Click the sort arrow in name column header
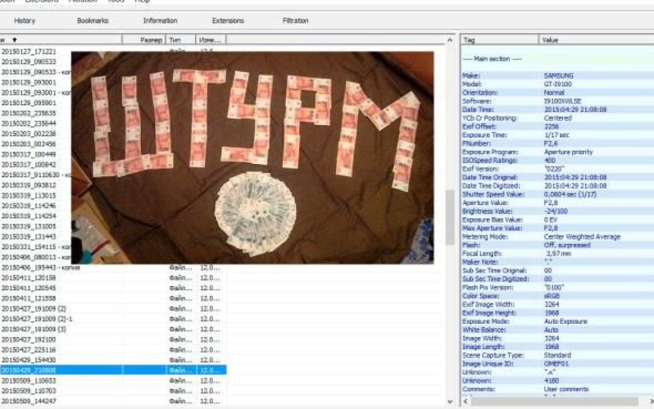This screenshot has height=409, width=654. point(14,40)
